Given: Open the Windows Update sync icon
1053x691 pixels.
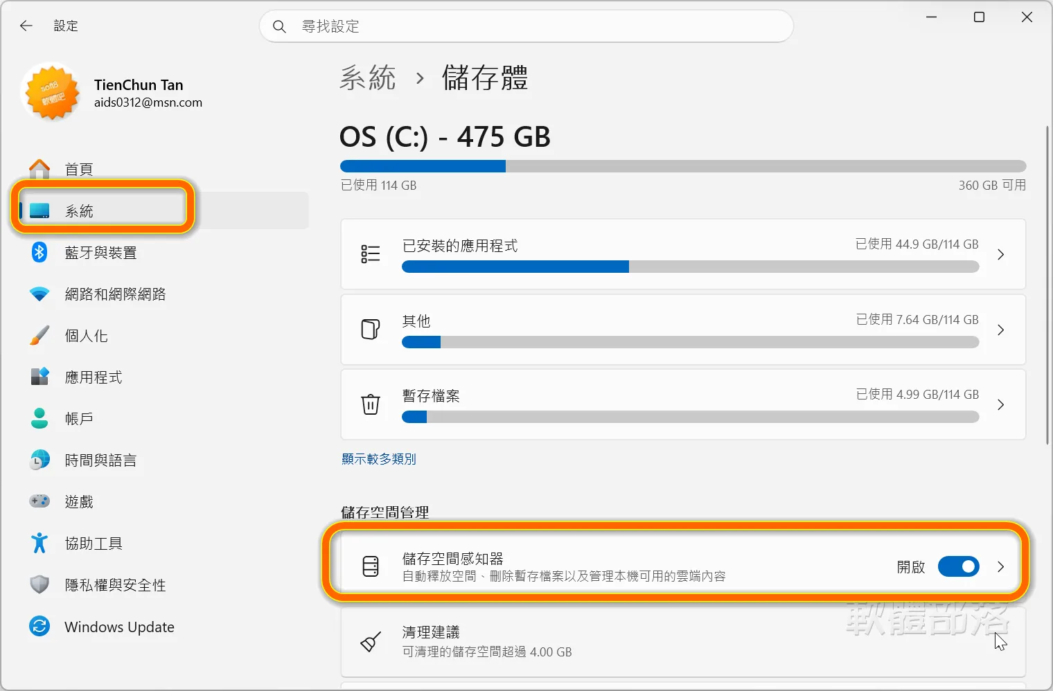Looking at the screenshot, I should click(x=39, y=627).
